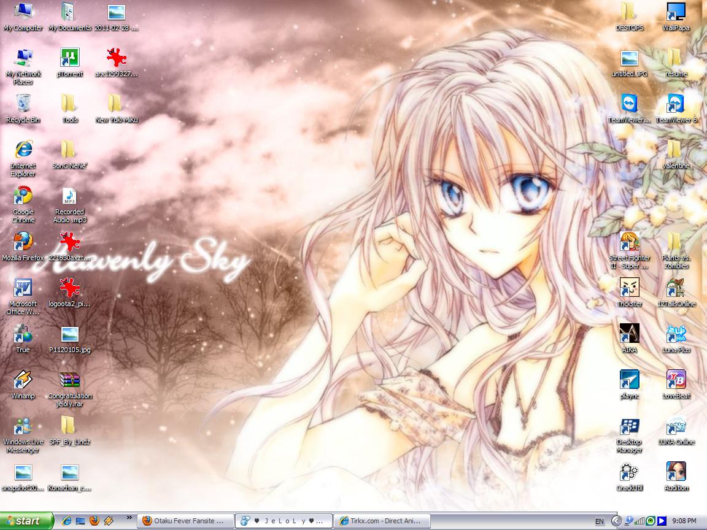The height and width of the screenshot is (530, 707).
Task: Select the Mozilla Firefox desktop shortcut
Action: tap(23, 247)
